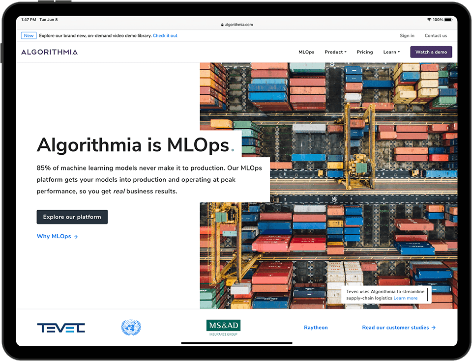Open Read our customer studies link
472x361 pixels.
pyautogui.click(x=399, y=328)
